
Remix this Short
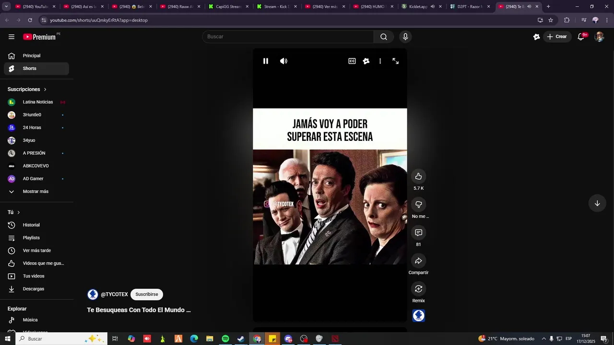coord(418,289)
